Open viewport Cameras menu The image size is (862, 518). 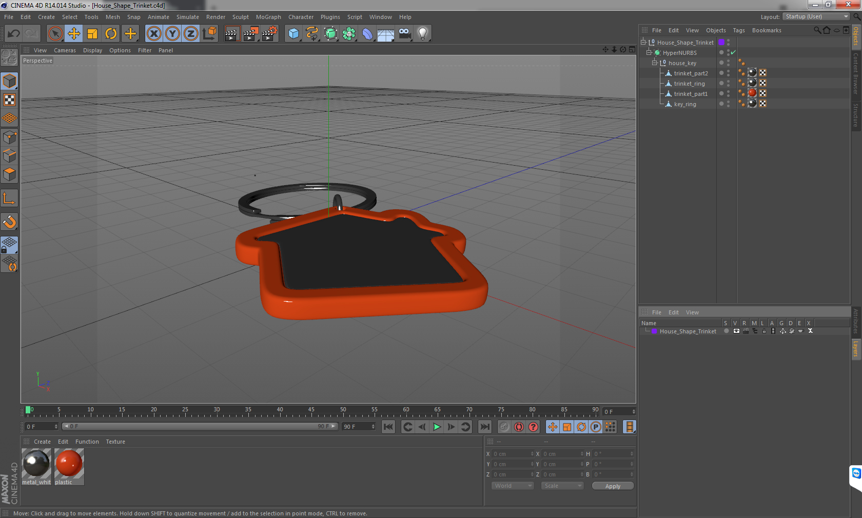click(x=65, y=50)
